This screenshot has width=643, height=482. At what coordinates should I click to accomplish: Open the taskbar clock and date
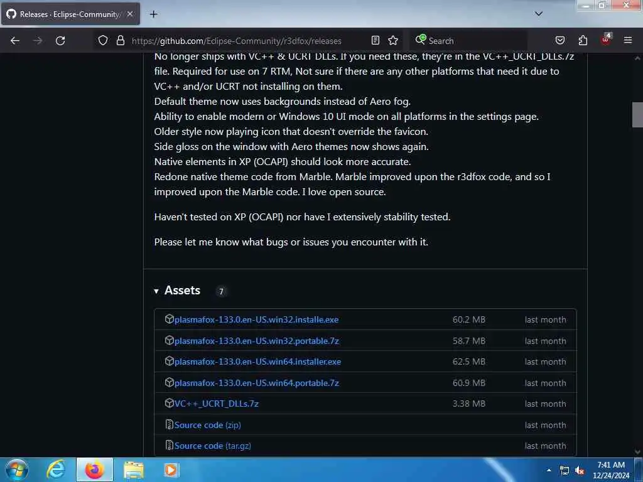[x=611, y=470]
